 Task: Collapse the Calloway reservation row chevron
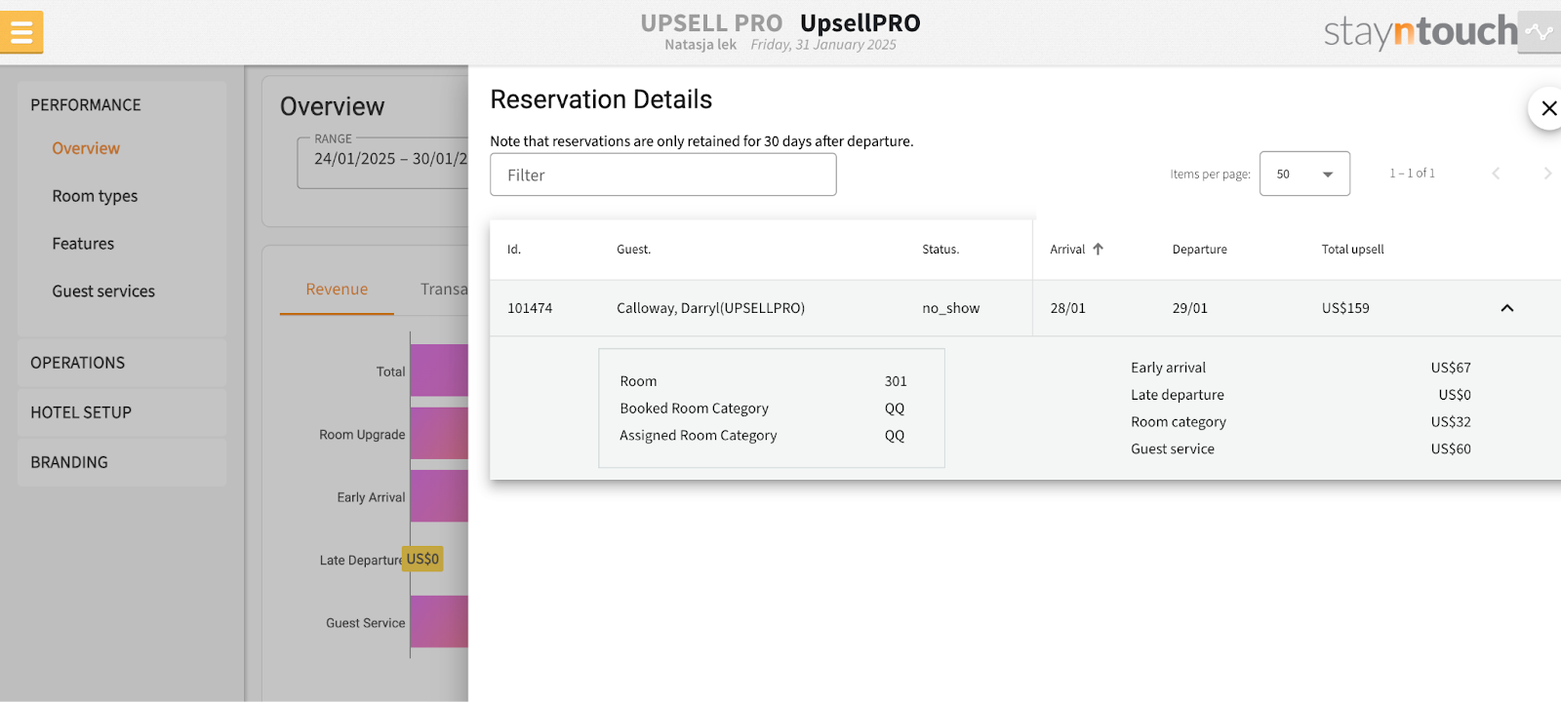pos(1506,308)
